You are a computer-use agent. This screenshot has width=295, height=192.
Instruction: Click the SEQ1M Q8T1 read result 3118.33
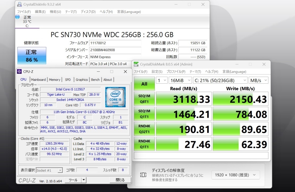pyautogui.click(x=184, y=99)
